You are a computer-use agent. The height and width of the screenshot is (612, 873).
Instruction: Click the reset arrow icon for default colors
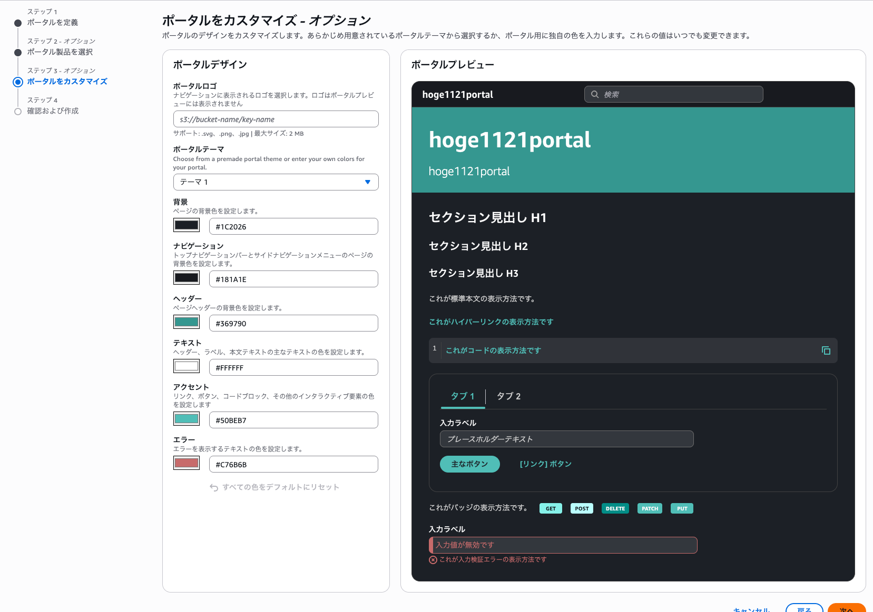[214, 487]
